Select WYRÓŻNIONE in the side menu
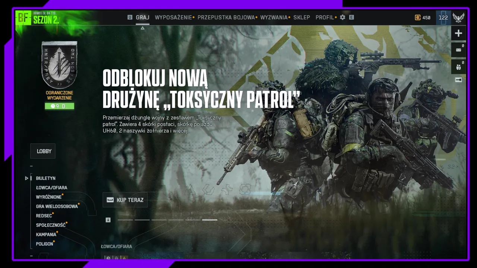This screenshot has width=477, height=268. click(49, 197)
